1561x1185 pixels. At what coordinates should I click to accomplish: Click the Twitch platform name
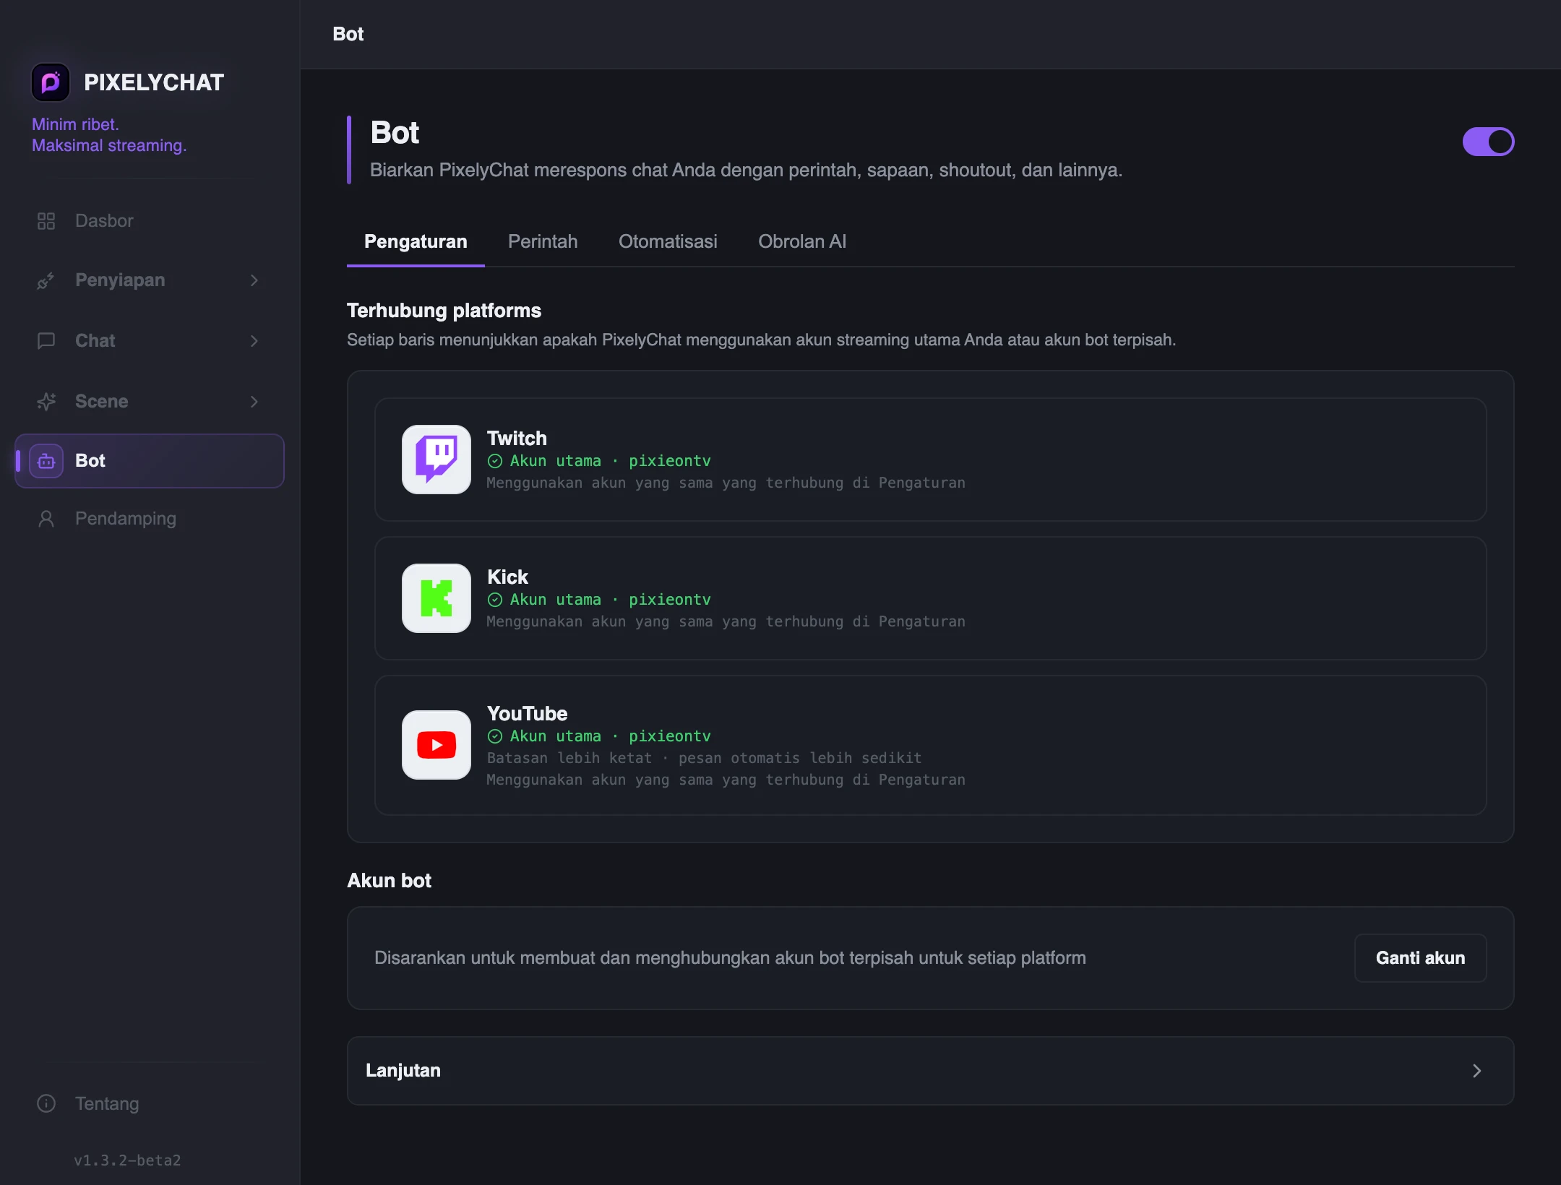517,439
